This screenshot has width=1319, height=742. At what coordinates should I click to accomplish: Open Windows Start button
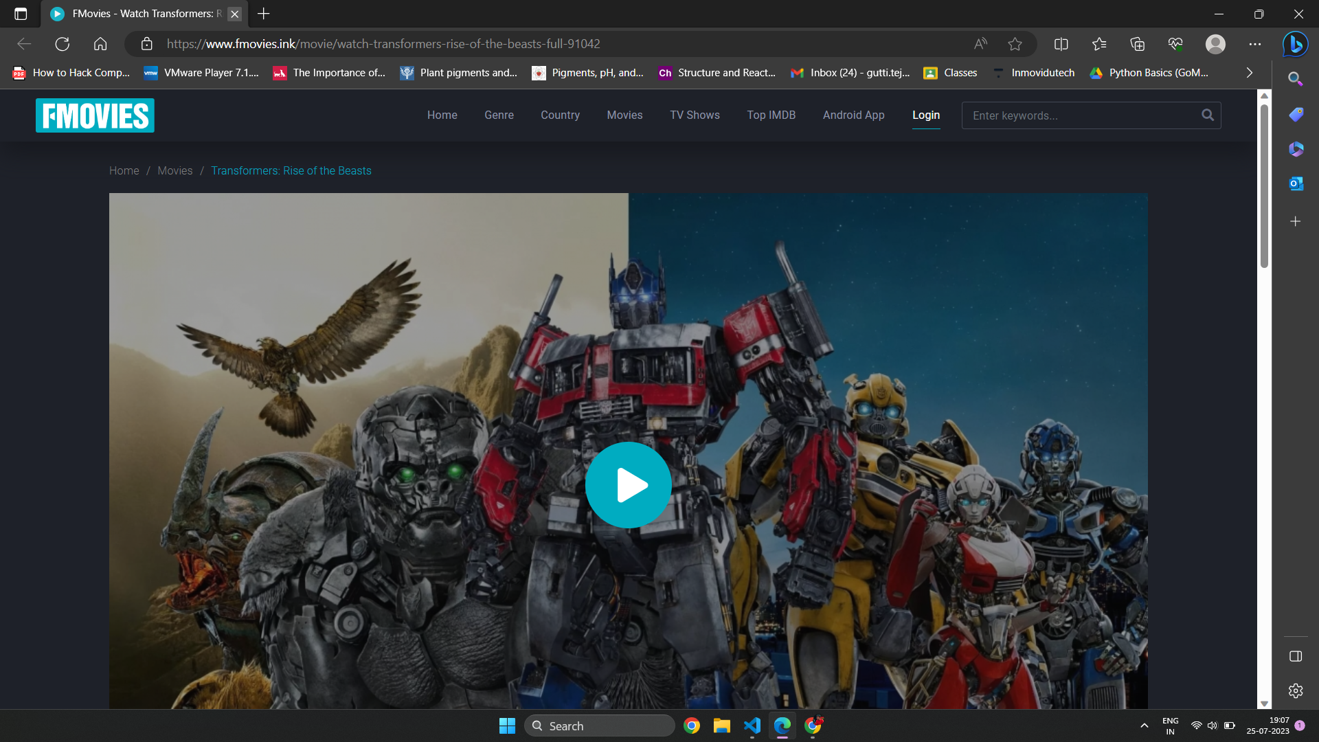(x=507, y=726)
